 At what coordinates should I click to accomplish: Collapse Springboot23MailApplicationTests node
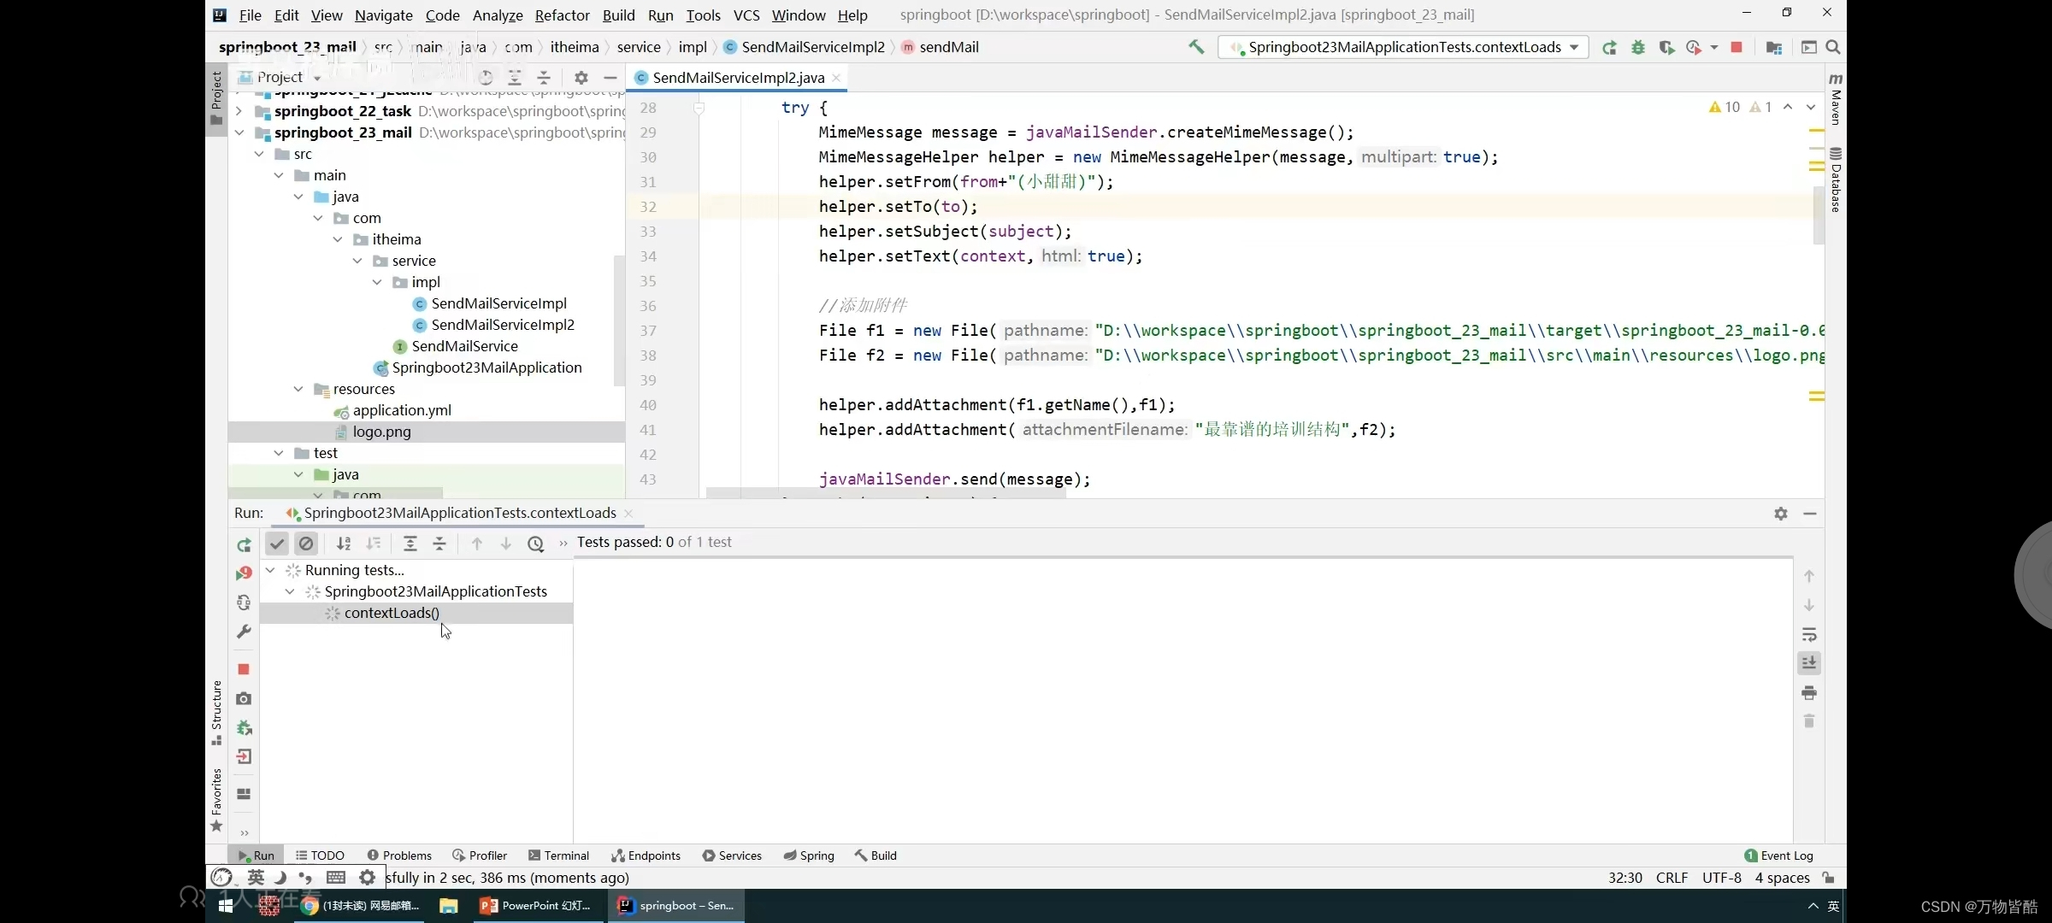[x=290, y=591]
